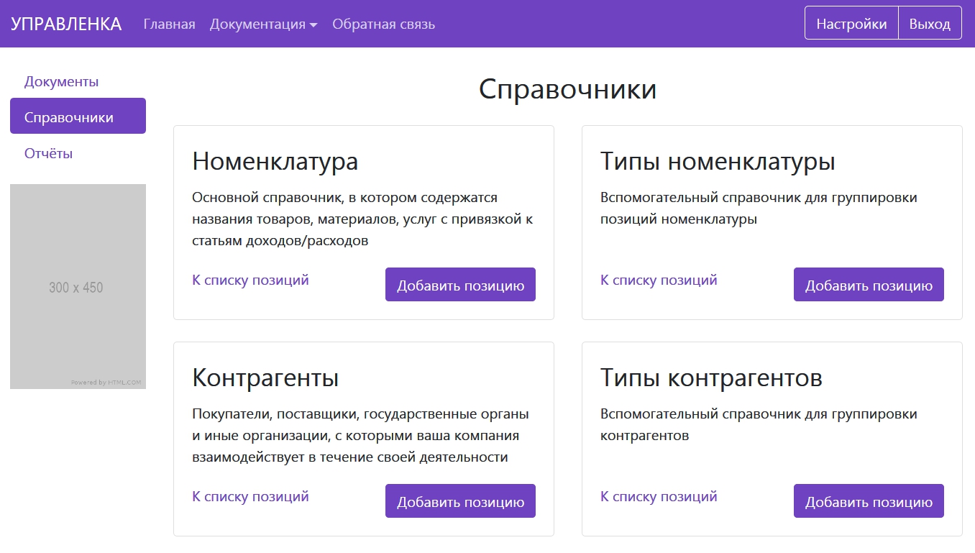The image size is (975, 553).
Task: Click the Контрагенты card title
Action: click(265, 378)
